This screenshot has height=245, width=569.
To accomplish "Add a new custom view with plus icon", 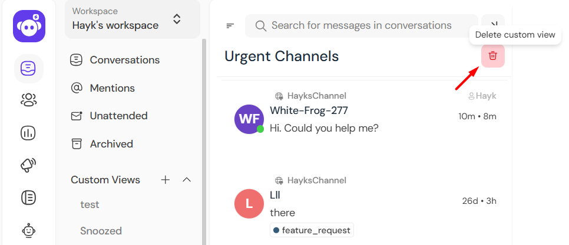I will [166, 180].
